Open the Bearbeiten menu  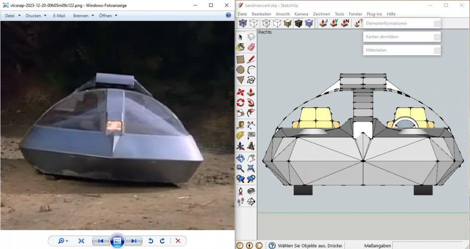pos(261,14)
